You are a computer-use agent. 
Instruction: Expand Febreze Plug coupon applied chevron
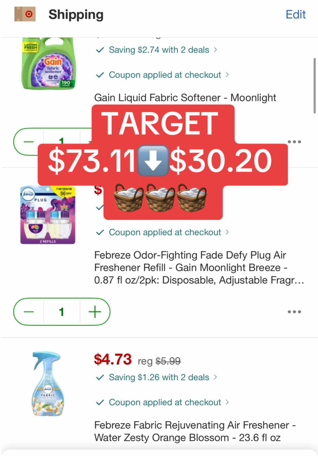[227, 232]
